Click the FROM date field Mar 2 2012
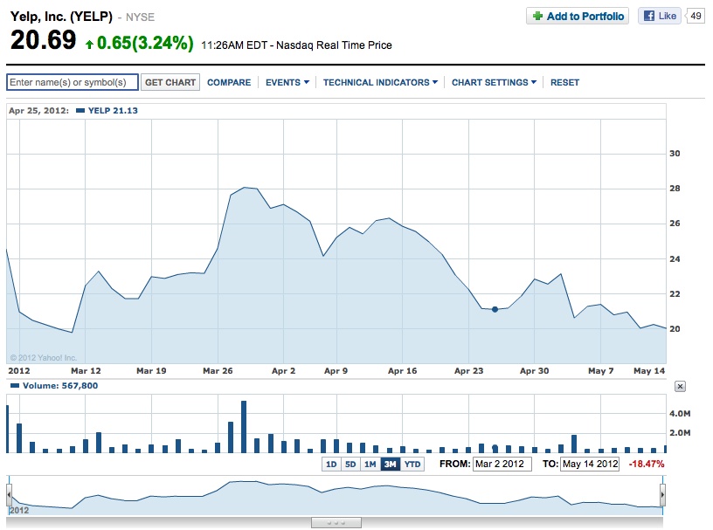713x530 pixels. (502, 465)
